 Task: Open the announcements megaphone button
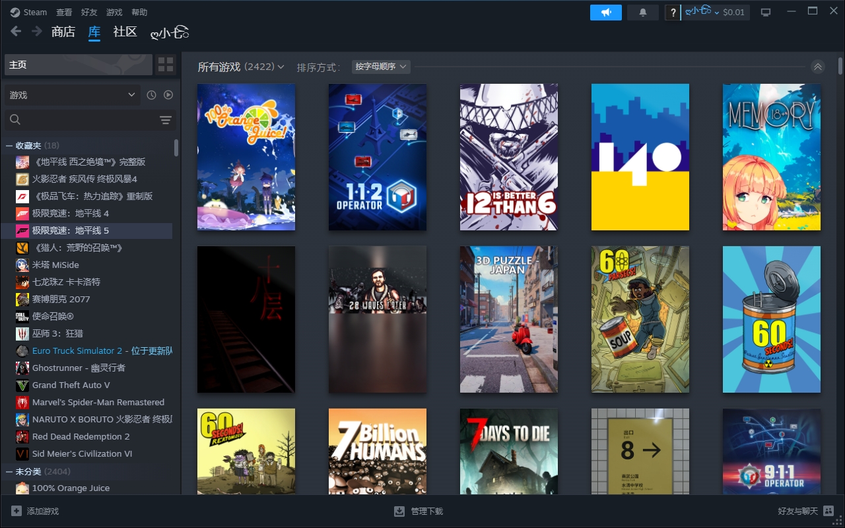606,12
